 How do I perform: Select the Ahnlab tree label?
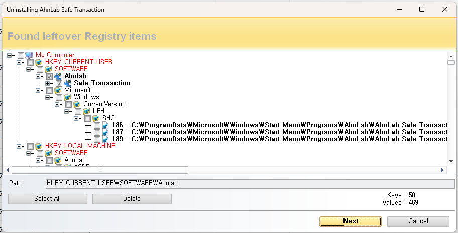(75, 76)
